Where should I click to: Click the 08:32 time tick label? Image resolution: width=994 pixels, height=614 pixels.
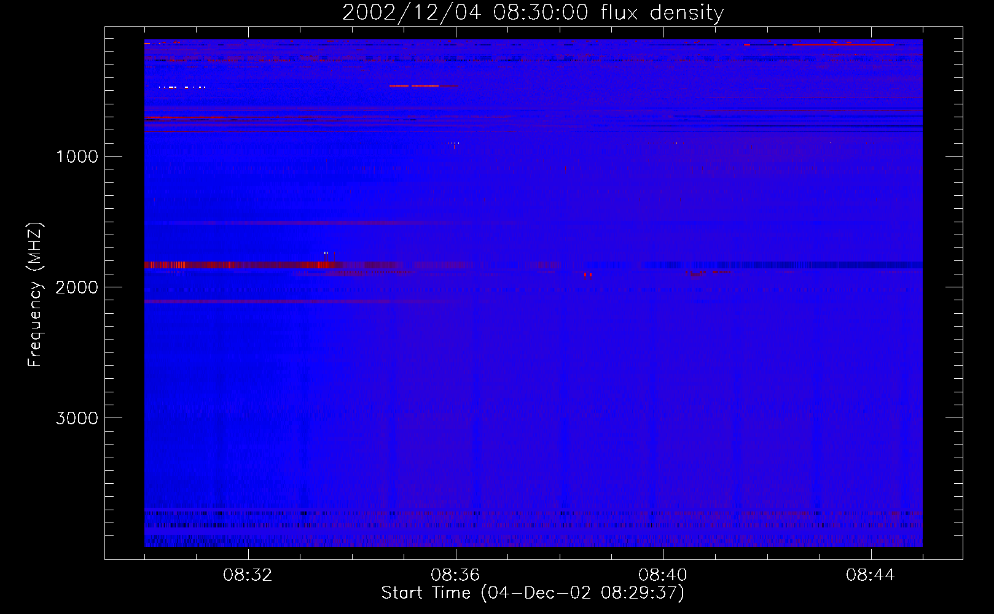[248, 575]
